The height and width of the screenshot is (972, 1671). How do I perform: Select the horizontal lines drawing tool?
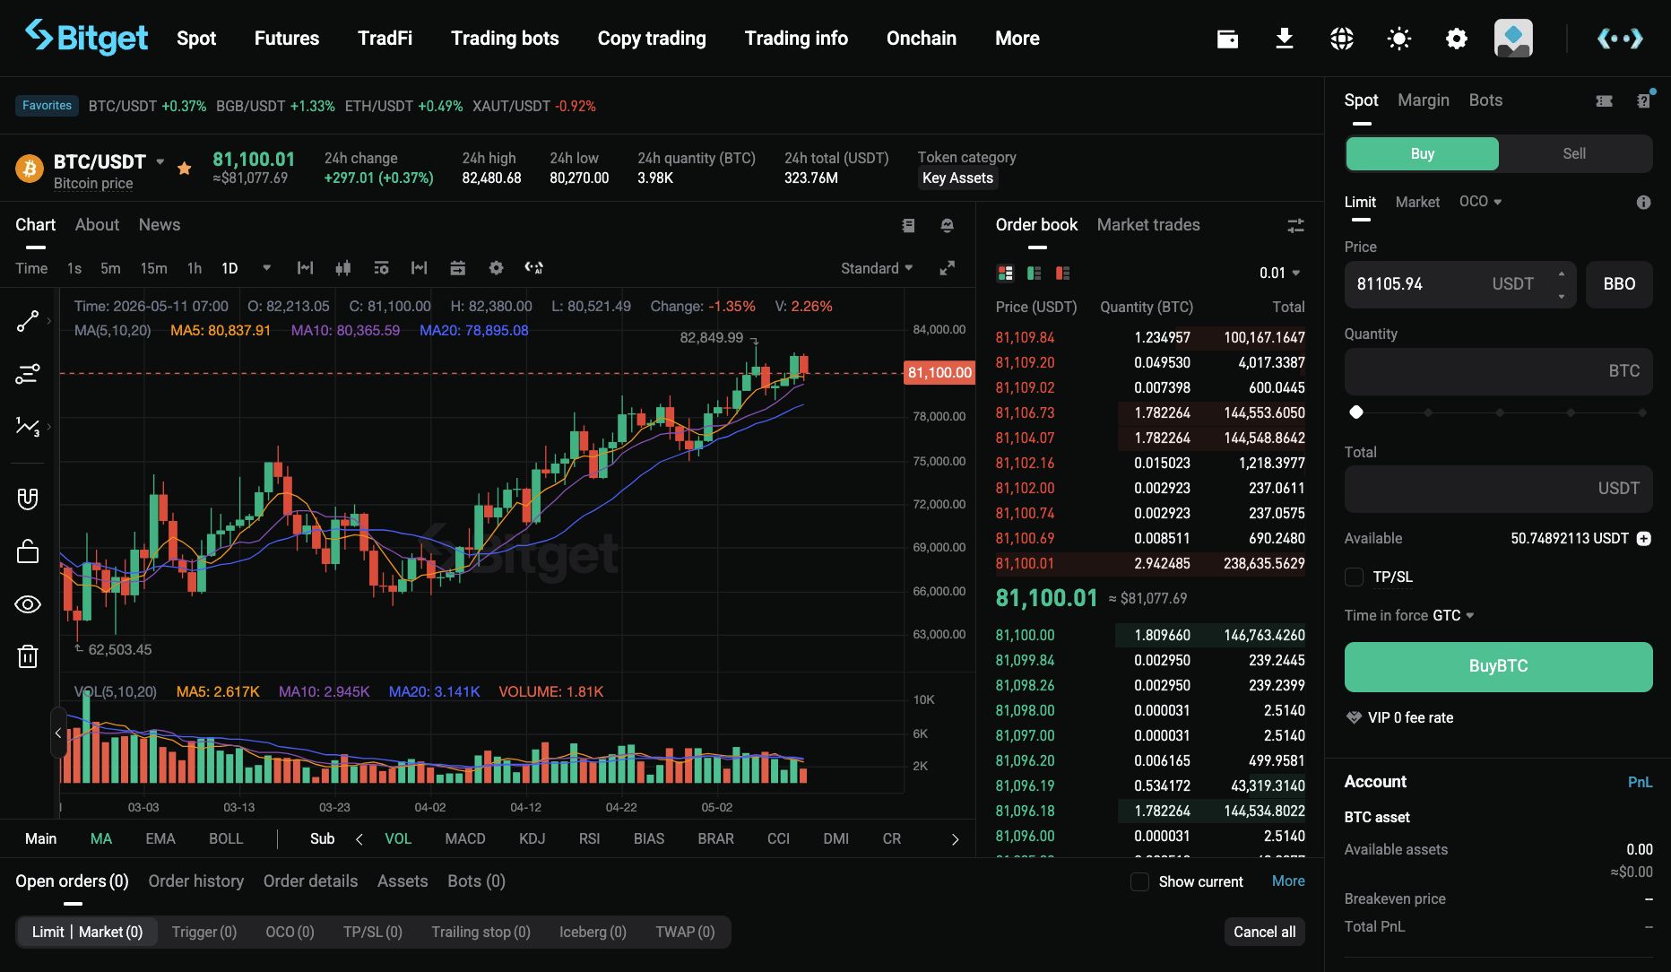(x=28, y=373)
